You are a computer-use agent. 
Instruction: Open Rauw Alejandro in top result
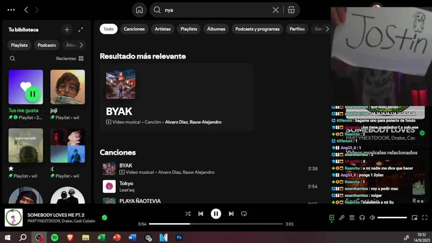coord(206,122)
